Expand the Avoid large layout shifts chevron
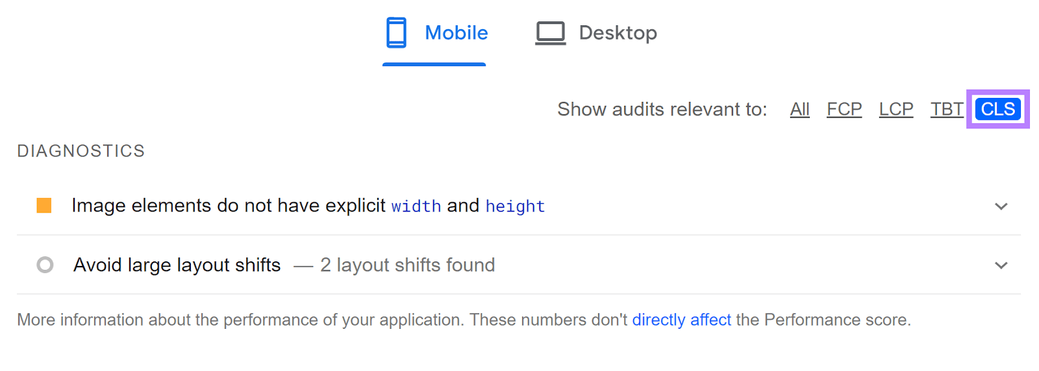 [x=1001, y=265]
